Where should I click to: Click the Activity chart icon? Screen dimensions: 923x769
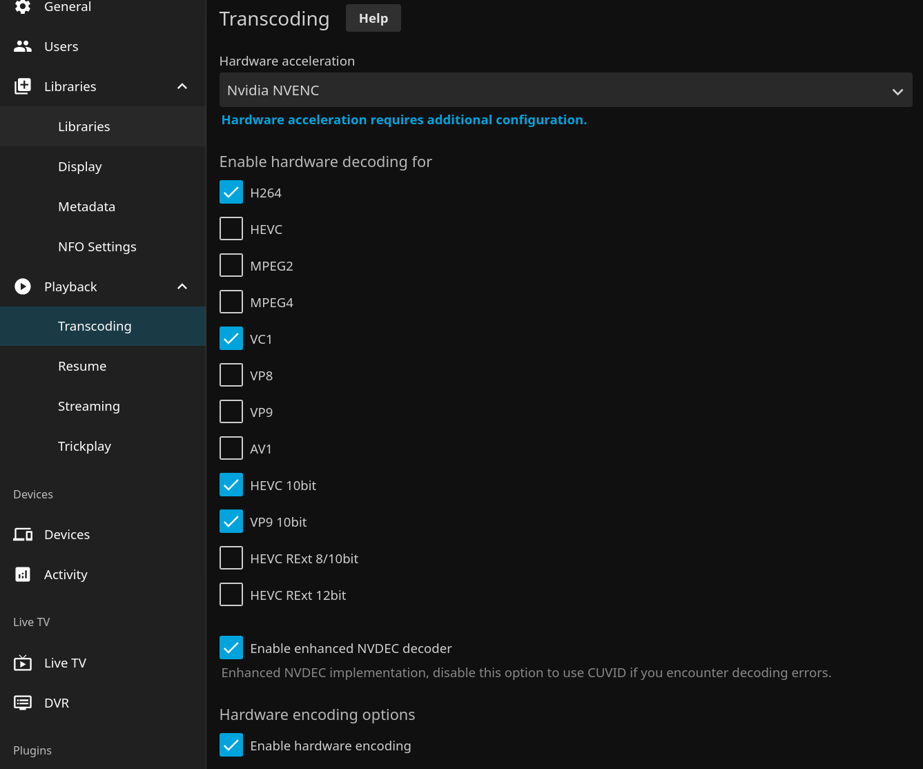coord(23,574)
